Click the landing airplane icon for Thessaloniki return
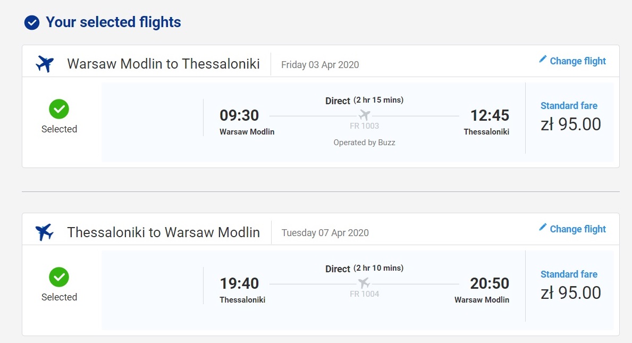The height and width of the screenshot is (343, 632). click(44, 232)
